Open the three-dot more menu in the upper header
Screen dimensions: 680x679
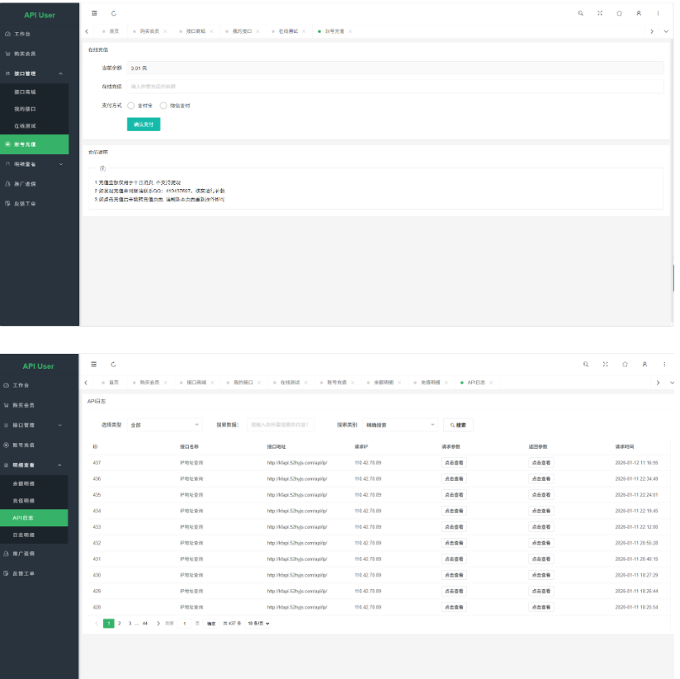pos(658,13)
